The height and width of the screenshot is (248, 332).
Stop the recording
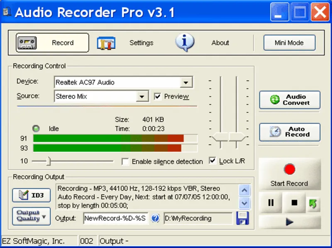[294, 203]
